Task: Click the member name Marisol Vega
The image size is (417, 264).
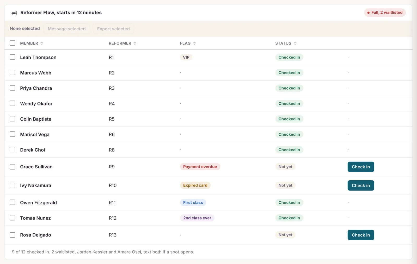Action: coord(35,135)
